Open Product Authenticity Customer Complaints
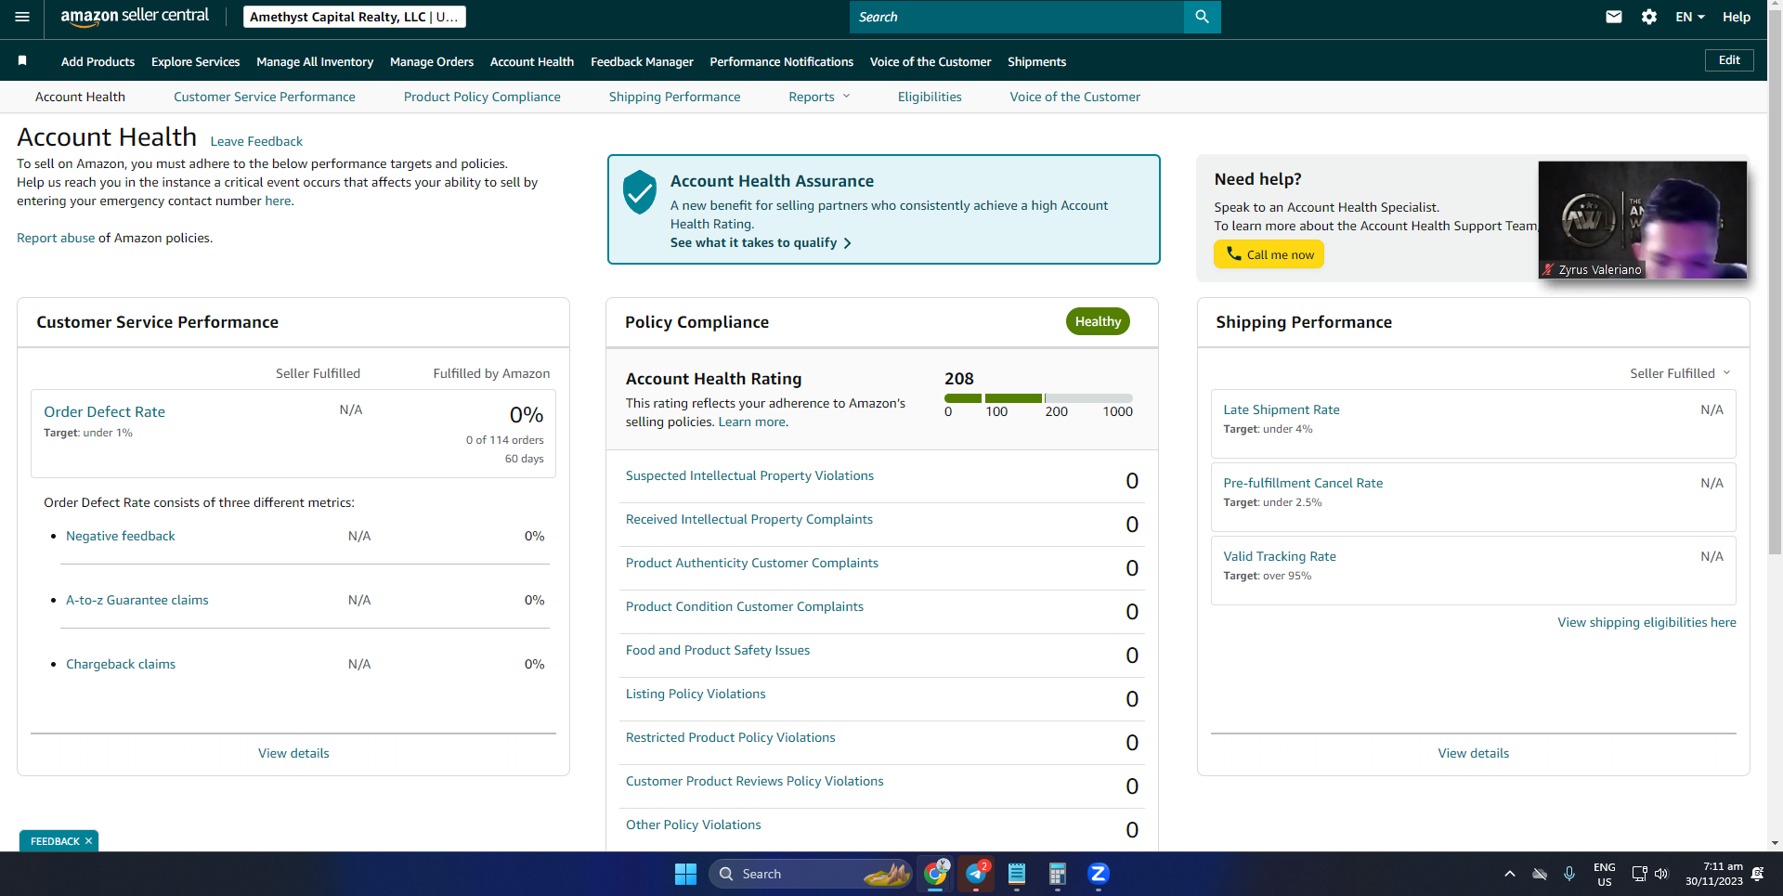1783x896 pixels. pos(752,563)
